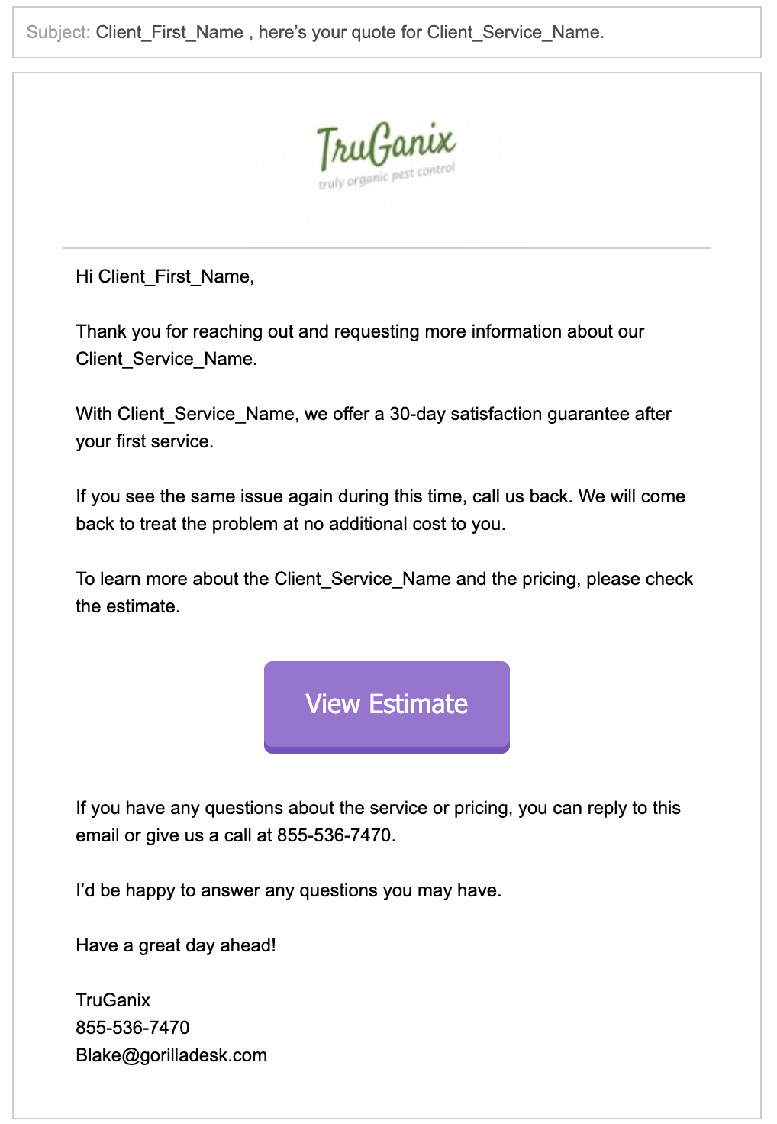
Task: Click the To learn more about pricing paragraph
Action: coord(384,593)
